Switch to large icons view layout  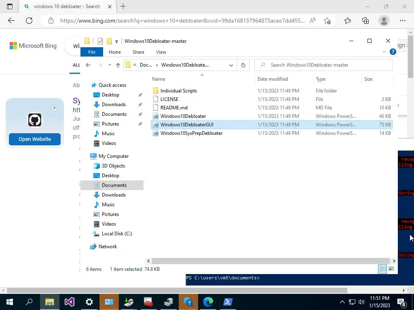click(391, 269)
